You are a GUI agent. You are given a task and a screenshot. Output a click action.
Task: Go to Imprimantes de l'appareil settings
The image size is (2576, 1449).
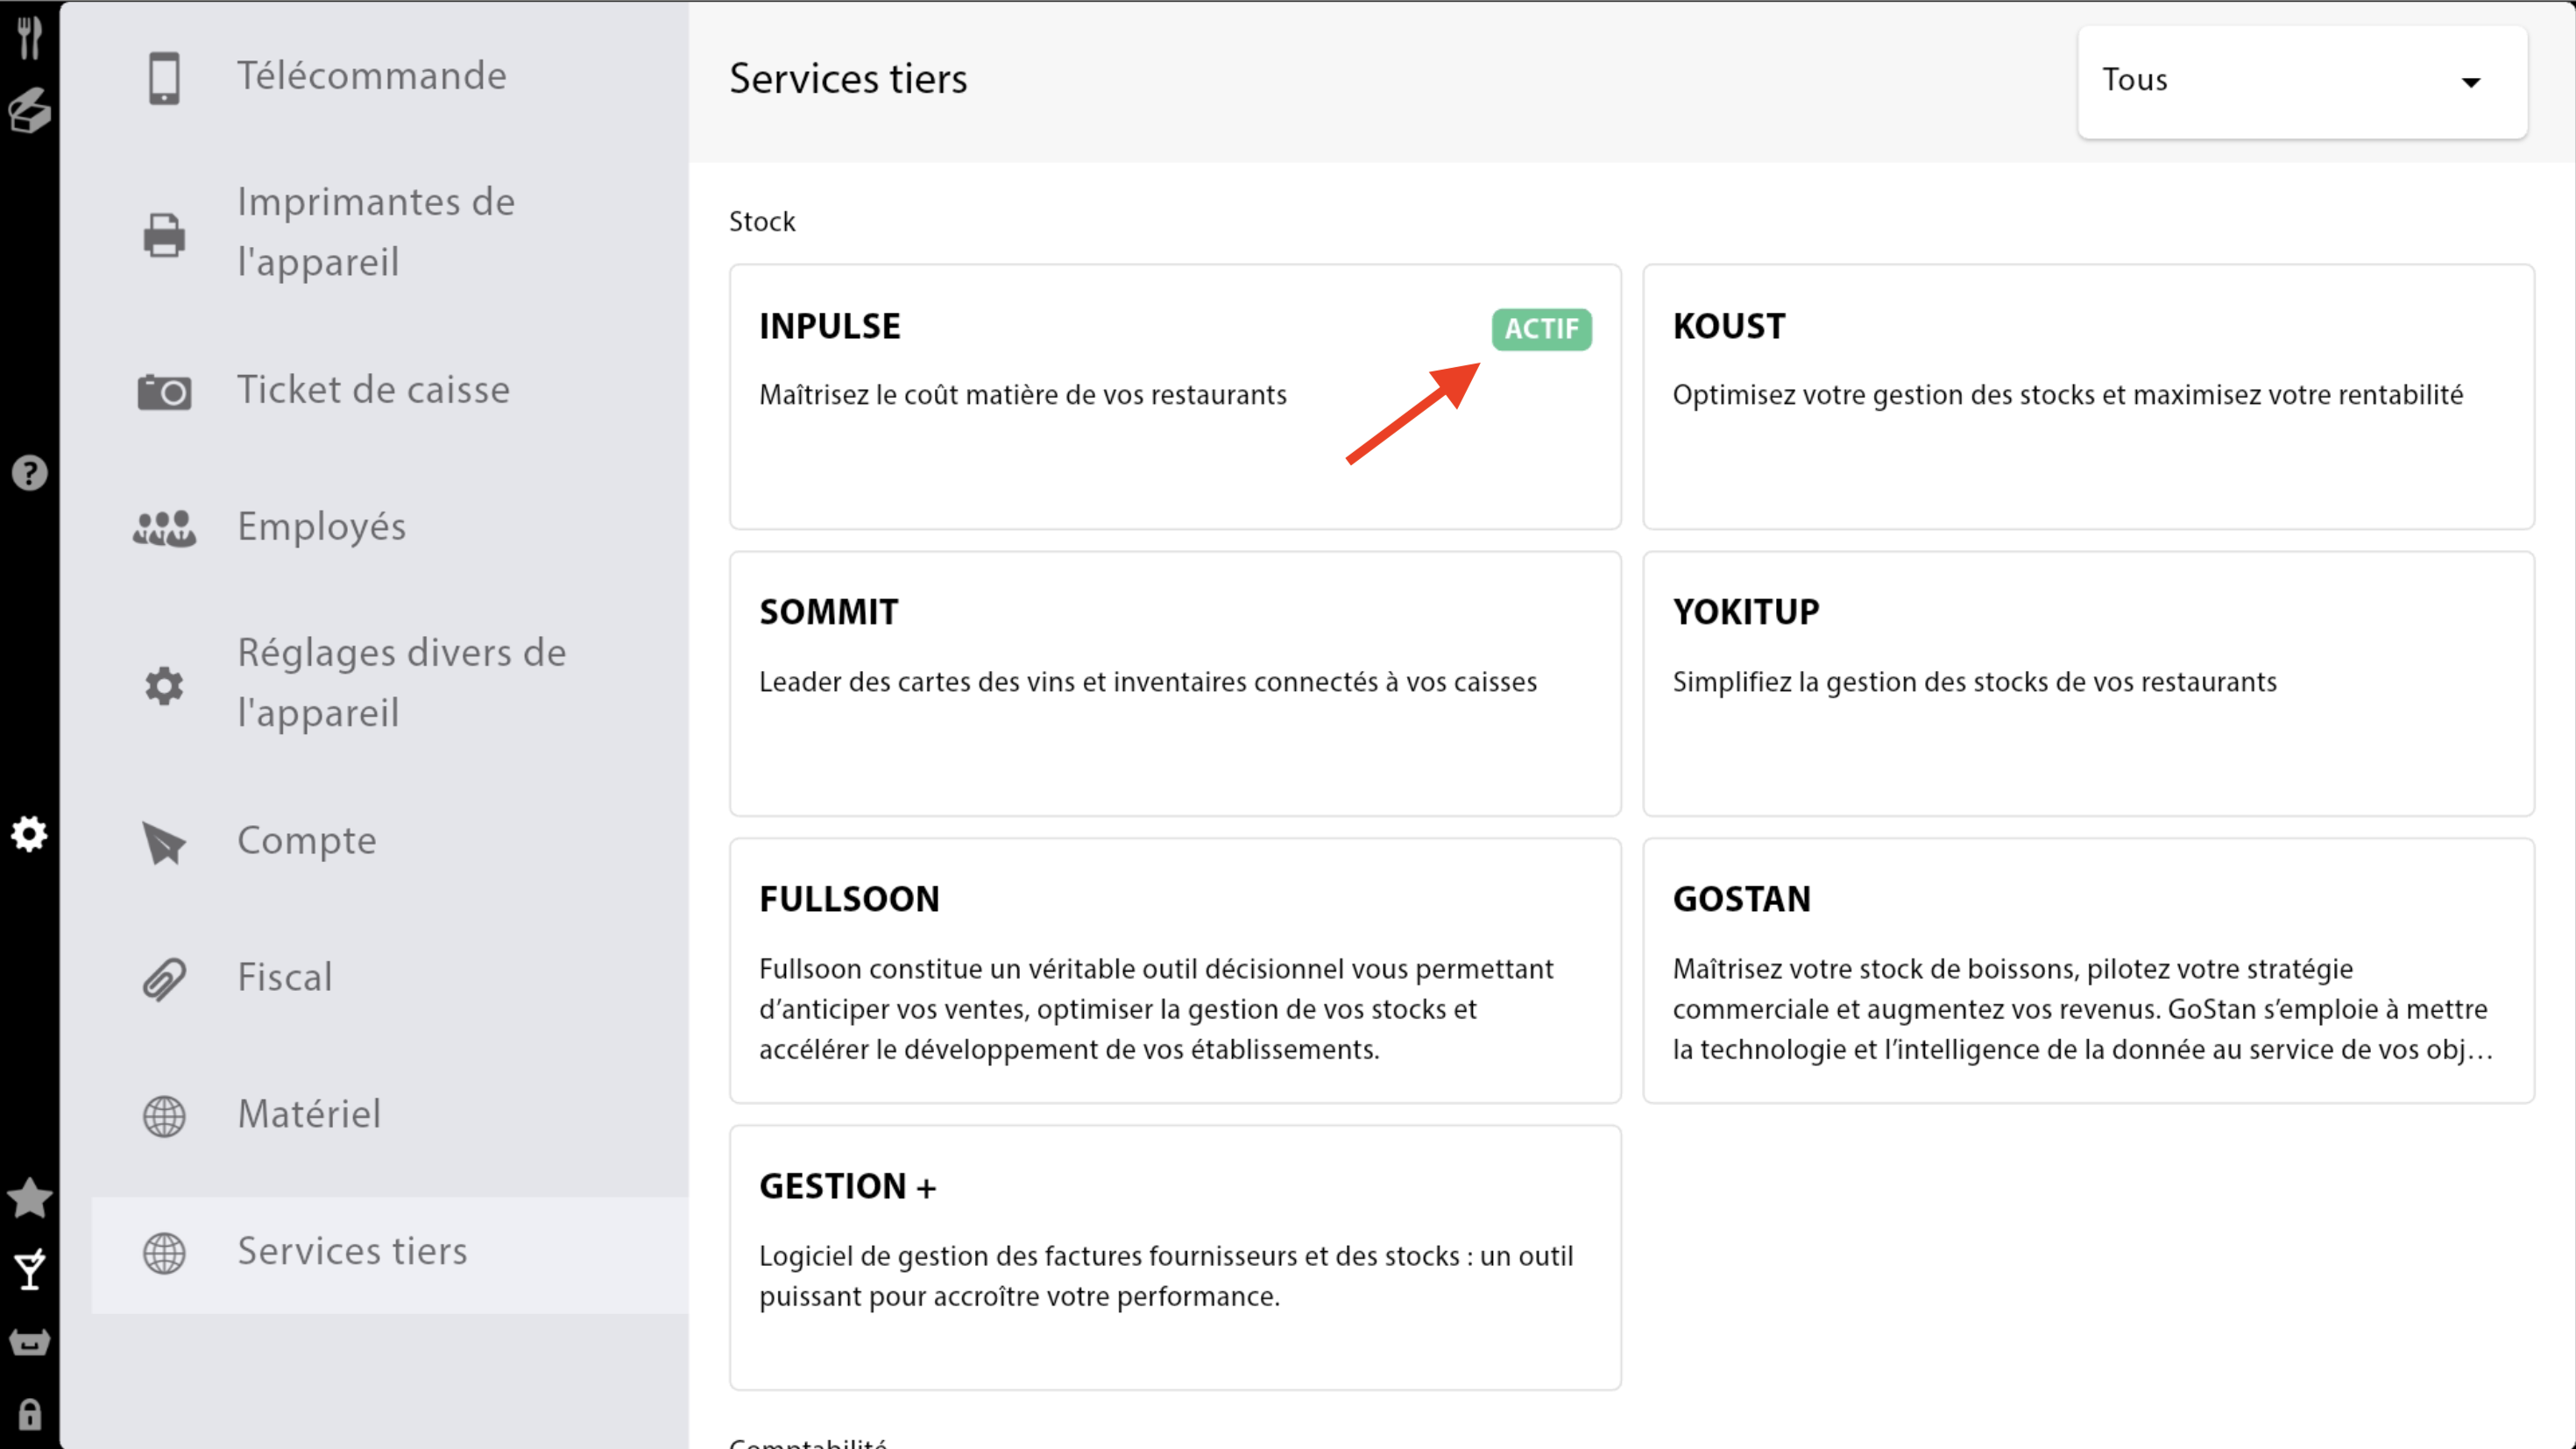point(375,232)
